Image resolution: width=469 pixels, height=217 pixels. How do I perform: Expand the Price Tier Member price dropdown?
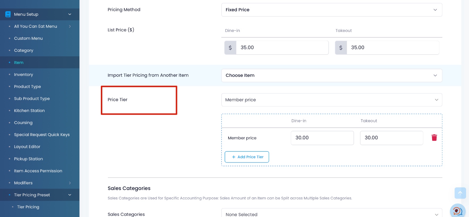tap(332, 100)
